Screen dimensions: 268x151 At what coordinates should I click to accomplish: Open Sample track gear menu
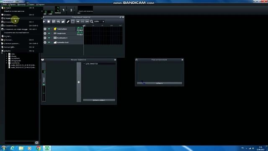click(45, 34)
